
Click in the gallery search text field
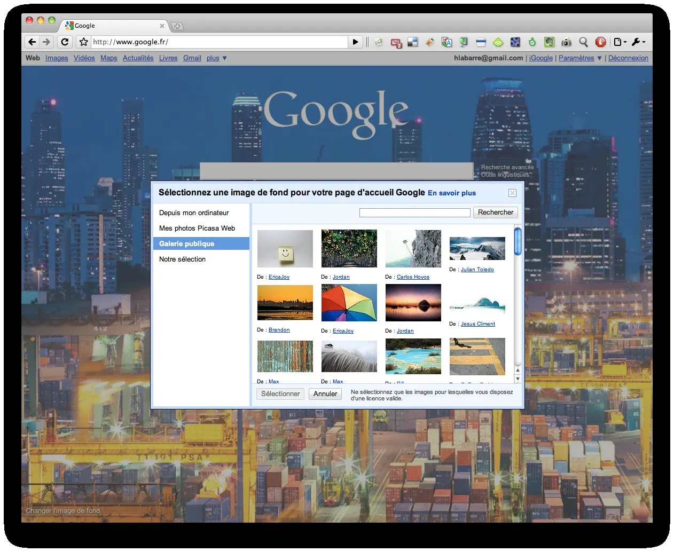point(415,213)
